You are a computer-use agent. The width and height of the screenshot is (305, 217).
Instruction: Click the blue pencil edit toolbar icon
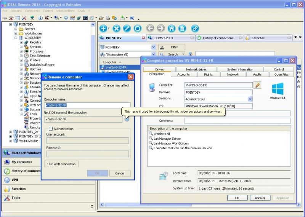pos(127,28)
